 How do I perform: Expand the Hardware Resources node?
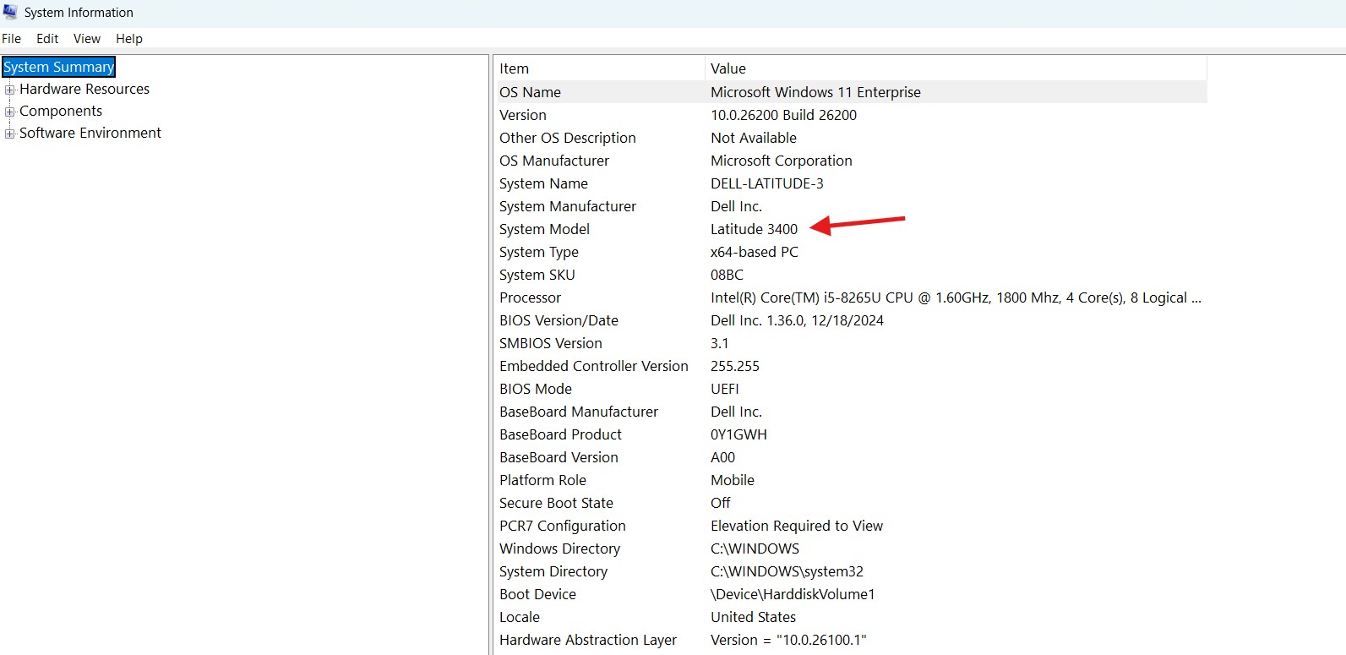point(10,90)
